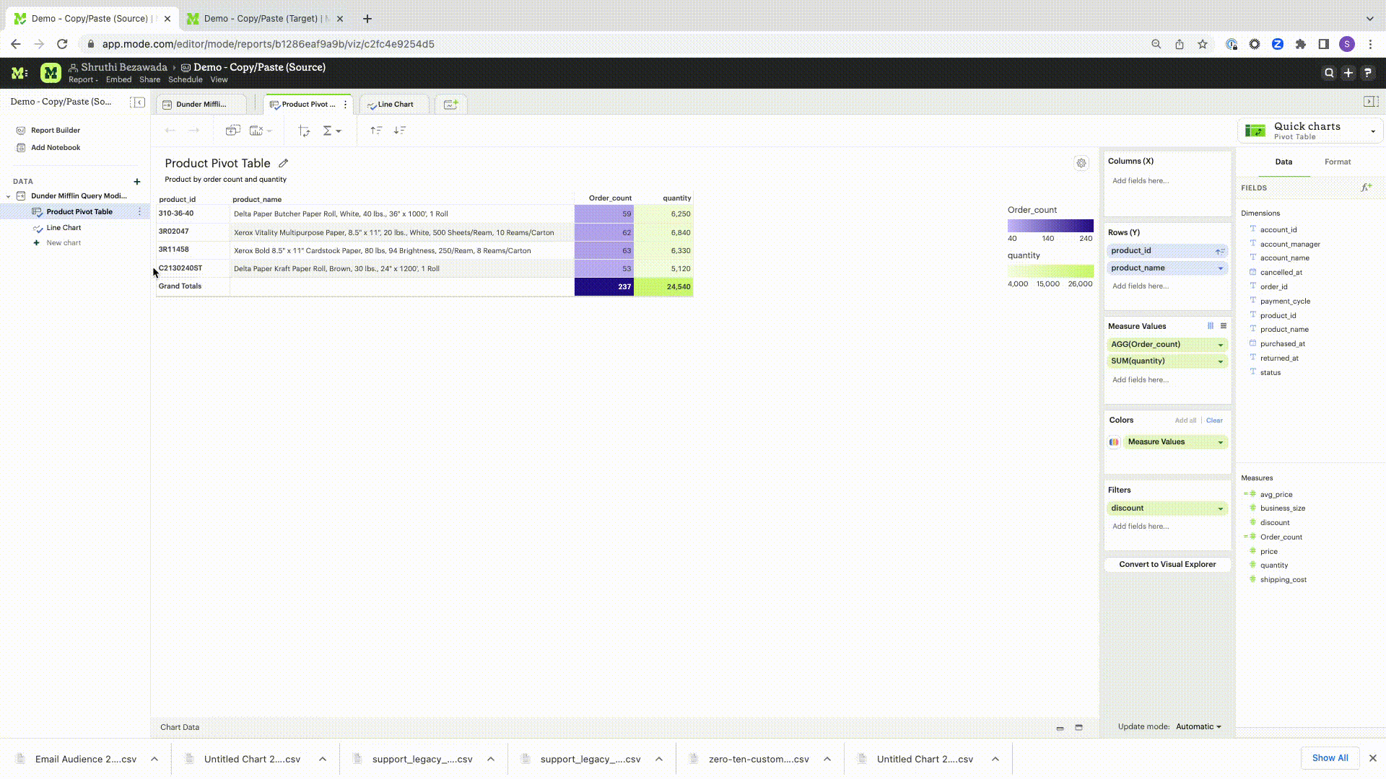
Task: Open the Update mode Automatic dropdown
Action: [x=1198, y=726]
